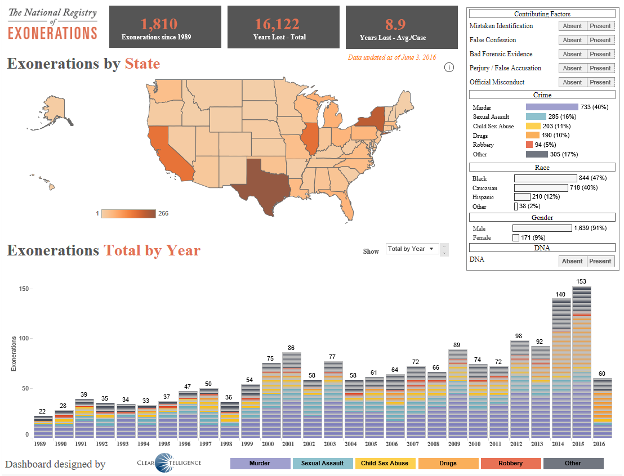Click the Clear Telligence logo
The image size is (624, 476).
point(170,464)
